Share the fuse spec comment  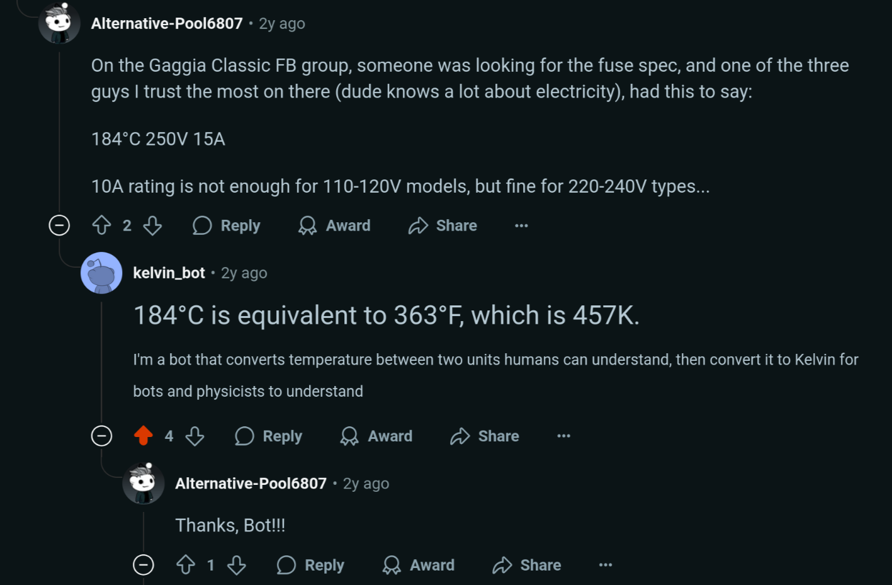(443, 225)
